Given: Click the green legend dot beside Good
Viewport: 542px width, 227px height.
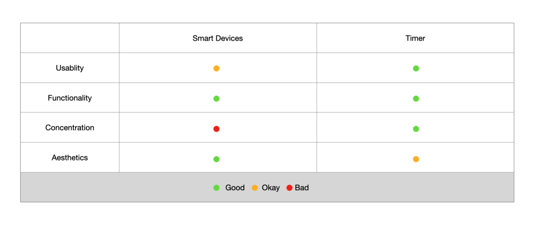Looking at the screenshot, I should coord(216,188).
